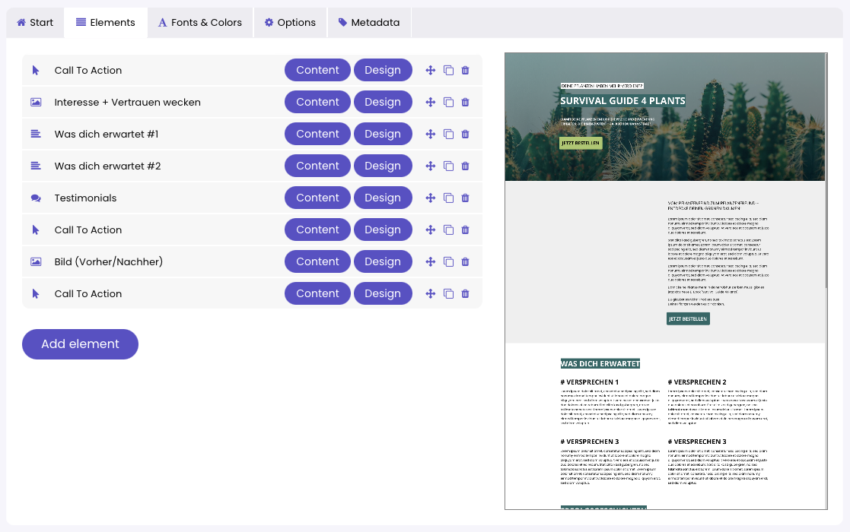Open the Start tab
The width and height of the screenshot is (850, 532).
click(35, 23)
